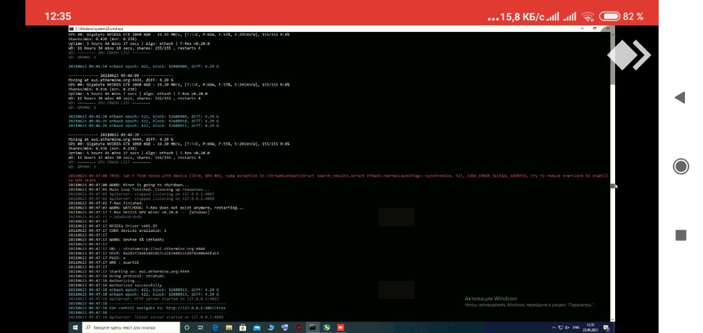Click the 'WARN: DevFee 1% (ethash)' line
This screenshot has height=333, width=703.
116,240
